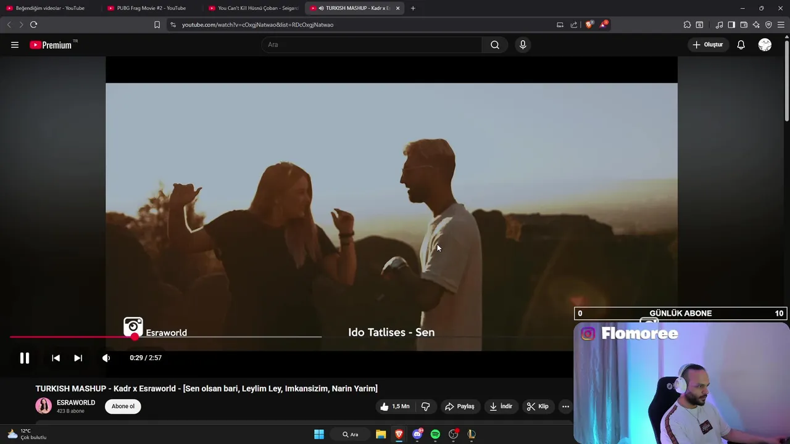Close the TURKISH MASHUP tab
Viewport: 790px width, 444px height.
(x=398, y=8)
